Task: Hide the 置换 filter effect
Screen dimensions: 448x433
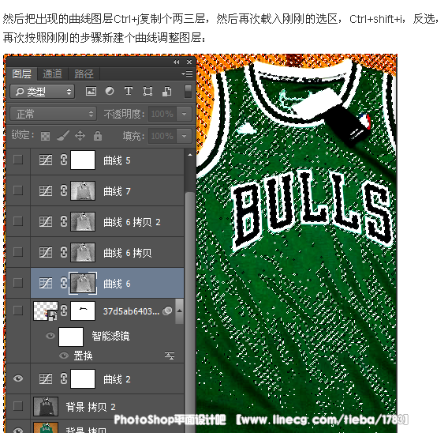Action: (x=64, y=356)
